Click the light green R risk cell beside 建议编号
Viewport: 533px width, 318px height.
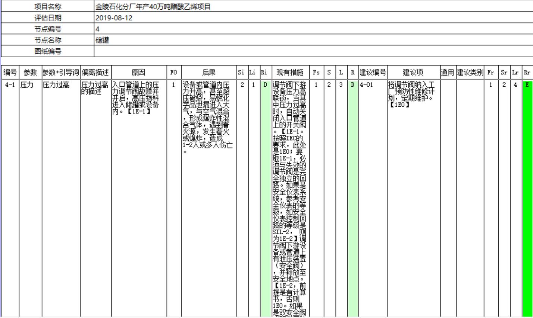[x=352, y=198]
